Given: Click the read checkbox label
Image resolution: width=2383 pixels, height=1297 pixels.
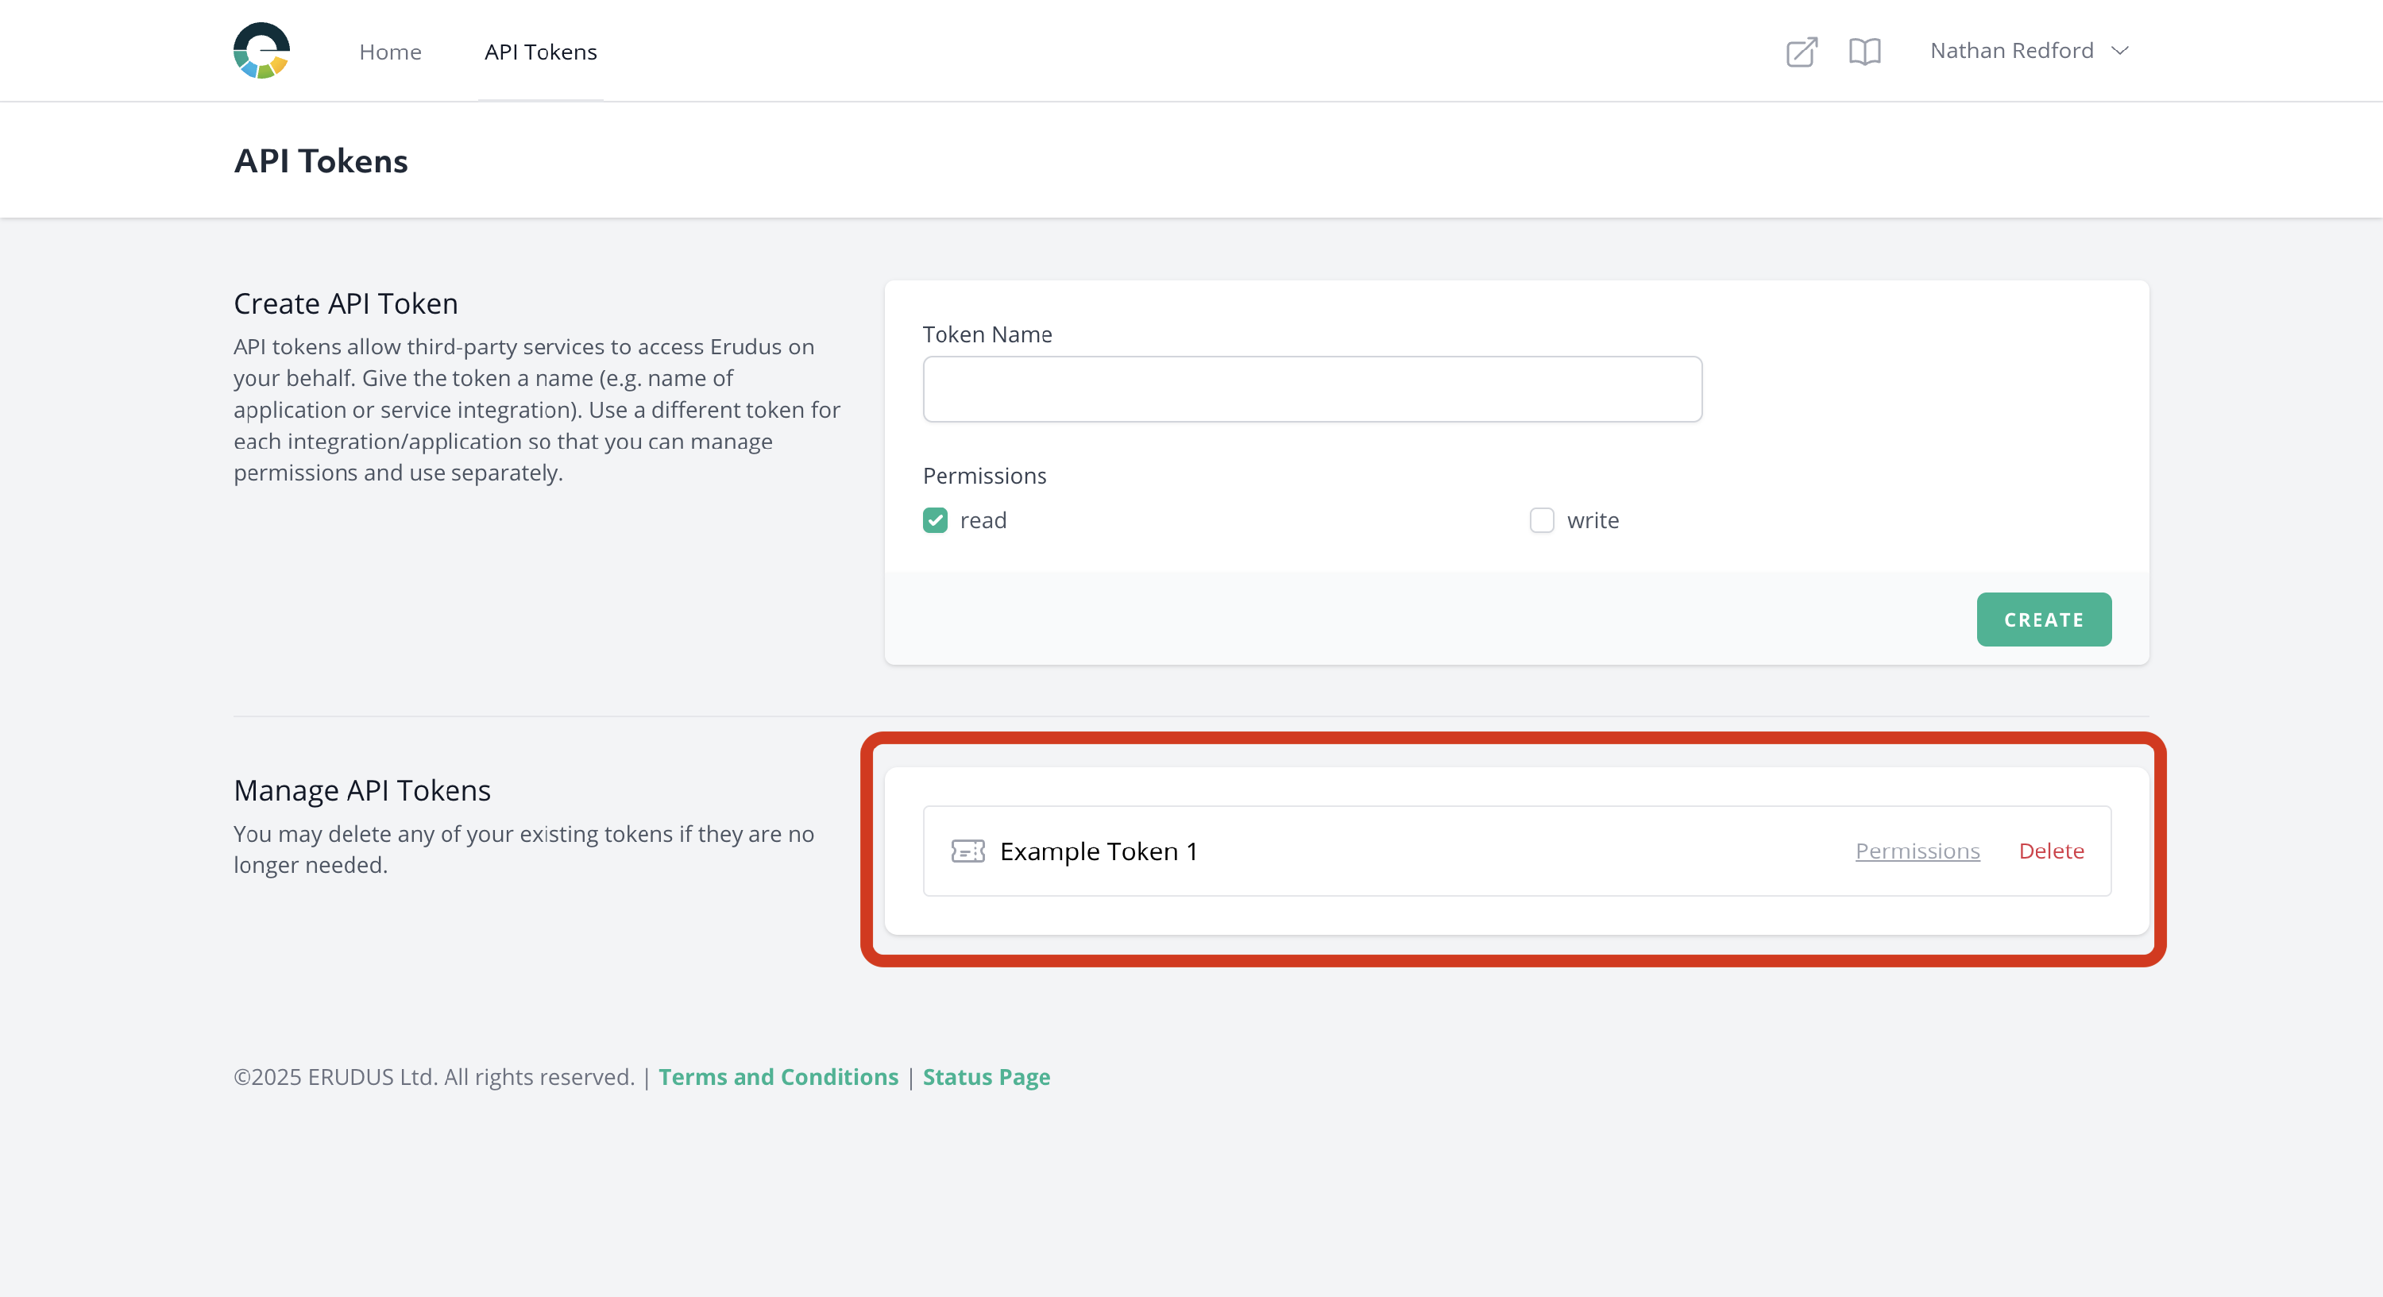Looking at the screenshot, I should [x=983, y=521].
